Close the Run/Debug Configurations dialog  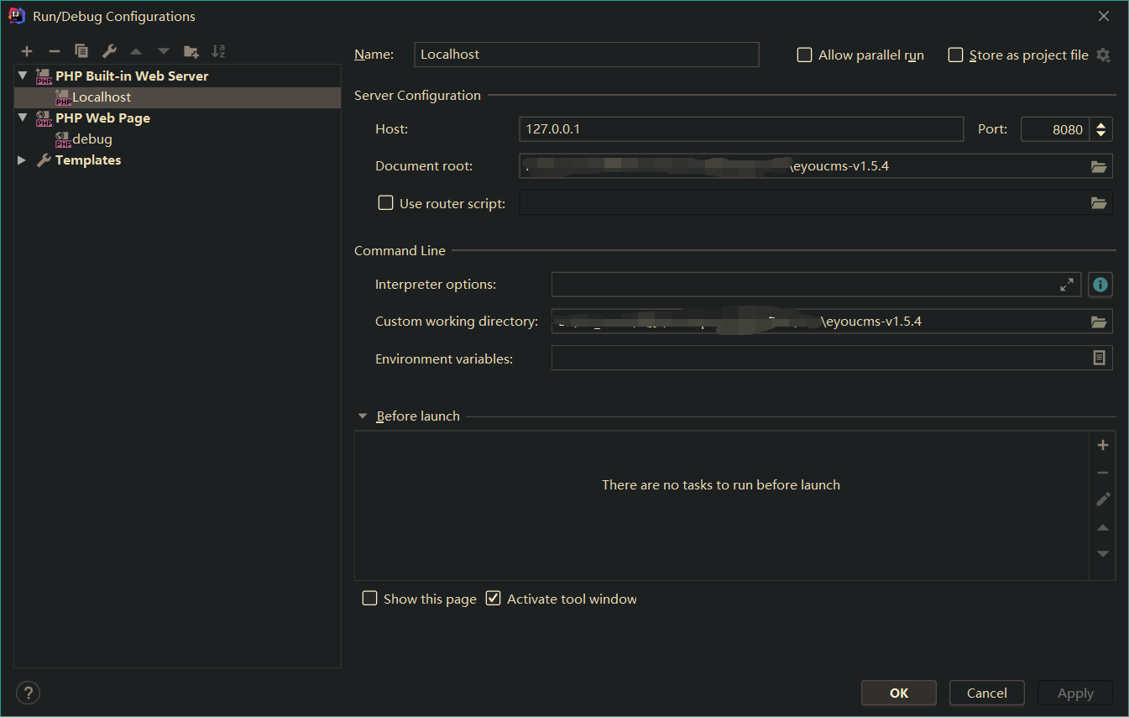[x=1104, y=16]
